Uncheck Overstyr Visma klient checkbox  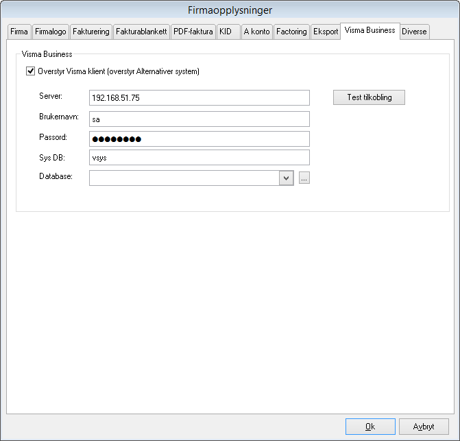tap(31, 71)
